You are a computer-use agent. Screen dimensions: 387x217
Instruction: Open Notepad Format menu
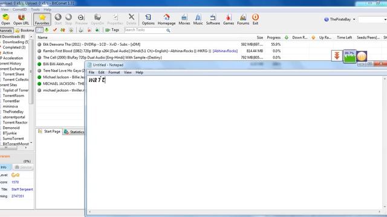[114, 72]
